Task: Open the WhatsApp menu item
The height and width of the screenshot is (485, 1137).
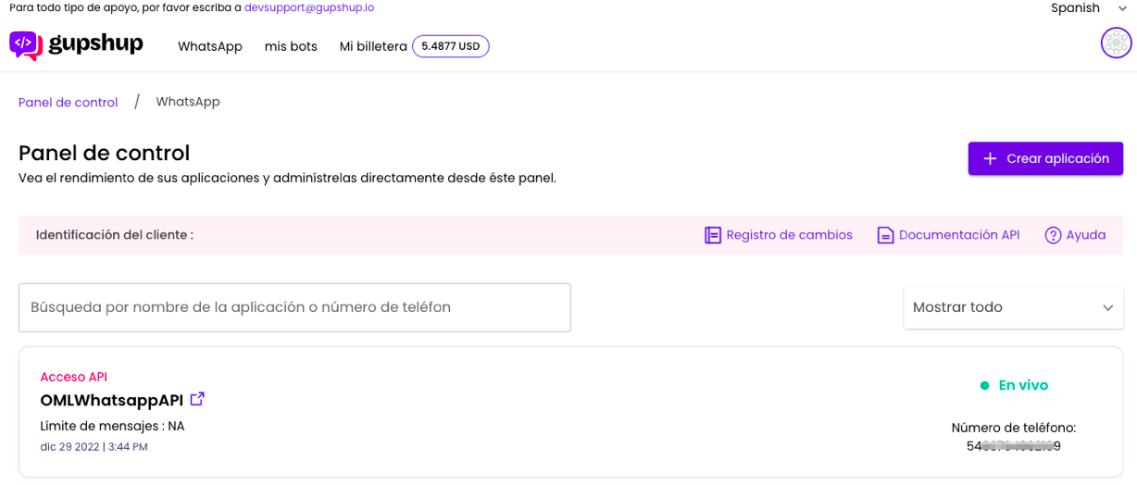Action: click(x=209, y=46)
